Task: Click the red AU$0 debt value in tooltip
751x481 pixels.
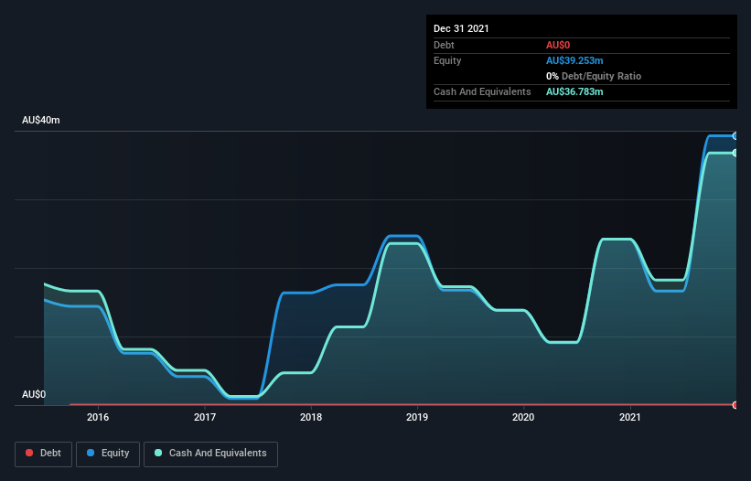Action: pos(558,45)
